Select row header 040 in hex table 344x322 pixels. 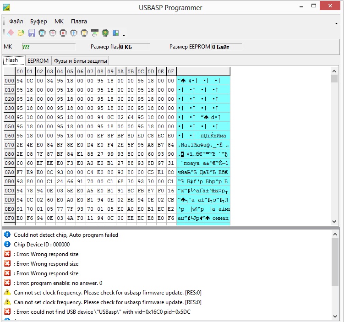coord(10,117)
